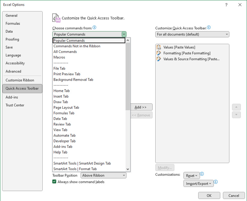Choose Macros from the commands list
Viewport: 247px width, 201px height.
click(x=89, y=57)
